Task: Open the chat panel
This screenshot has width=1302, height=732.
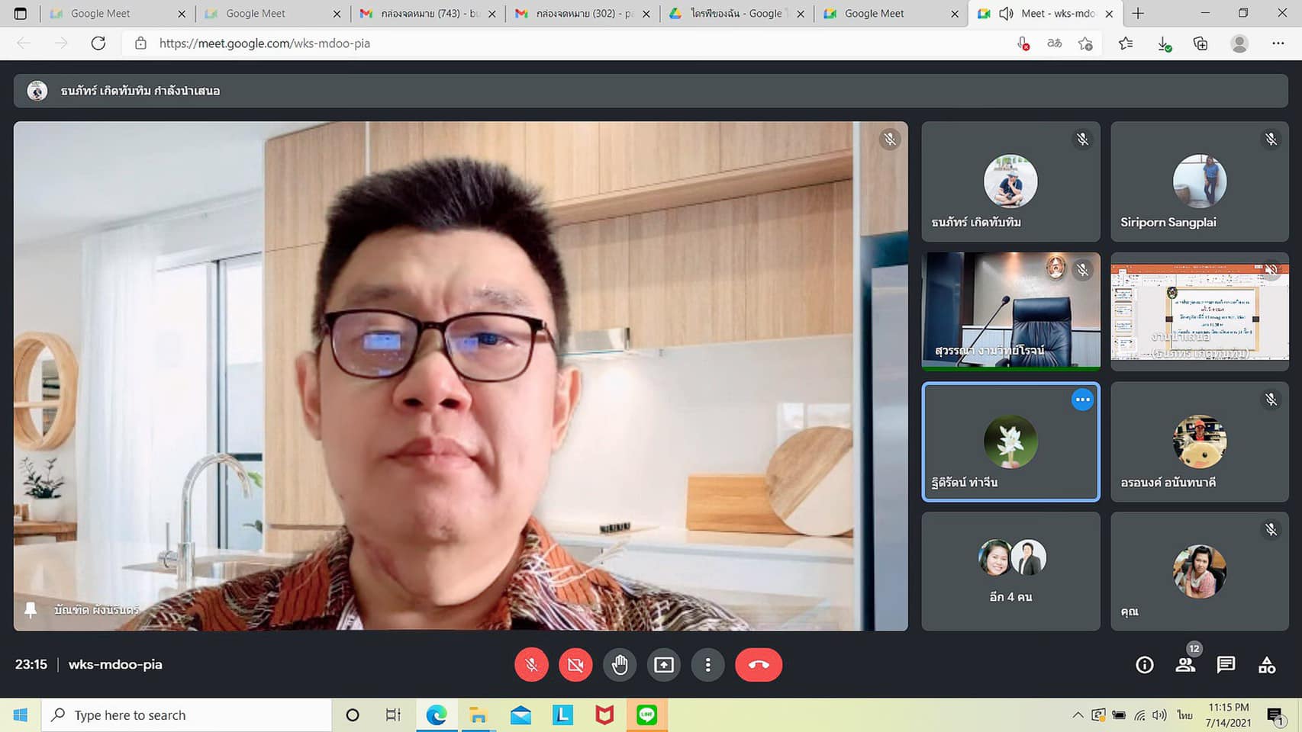Action: coord(1226,665)
